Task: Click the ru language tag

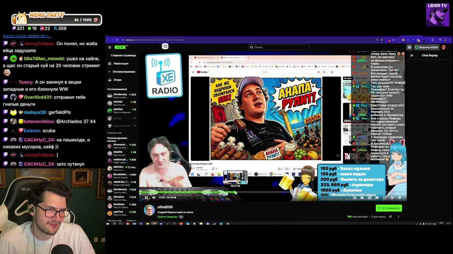Action: coord(181,217)
